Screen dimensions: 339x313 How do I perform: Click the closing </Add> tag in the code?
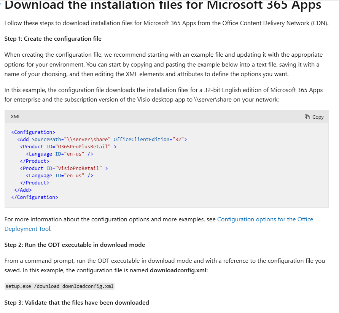[x=23, y=190]
